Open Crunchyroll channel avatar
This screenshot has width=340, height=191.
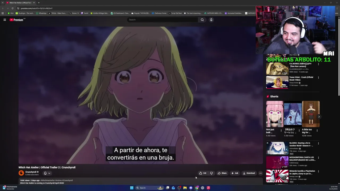tap(21, 173)
